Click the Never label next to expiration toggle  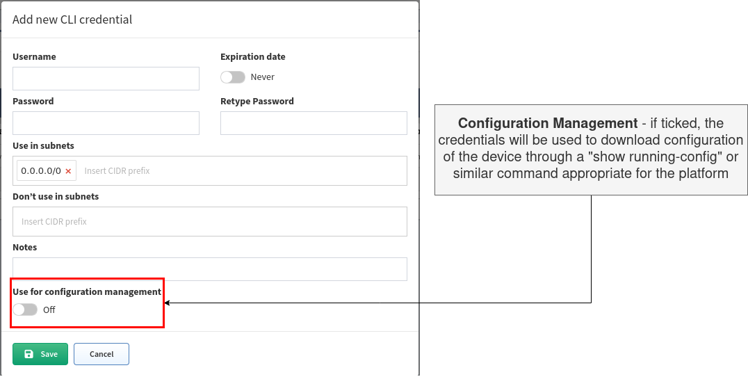(x=262, y=77)
